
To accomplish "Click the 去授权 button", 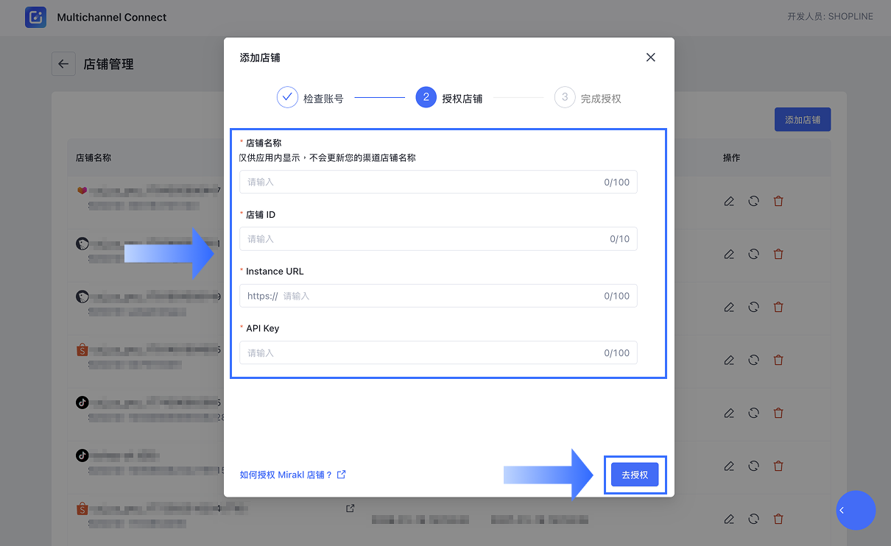I will tap(635, 475).
